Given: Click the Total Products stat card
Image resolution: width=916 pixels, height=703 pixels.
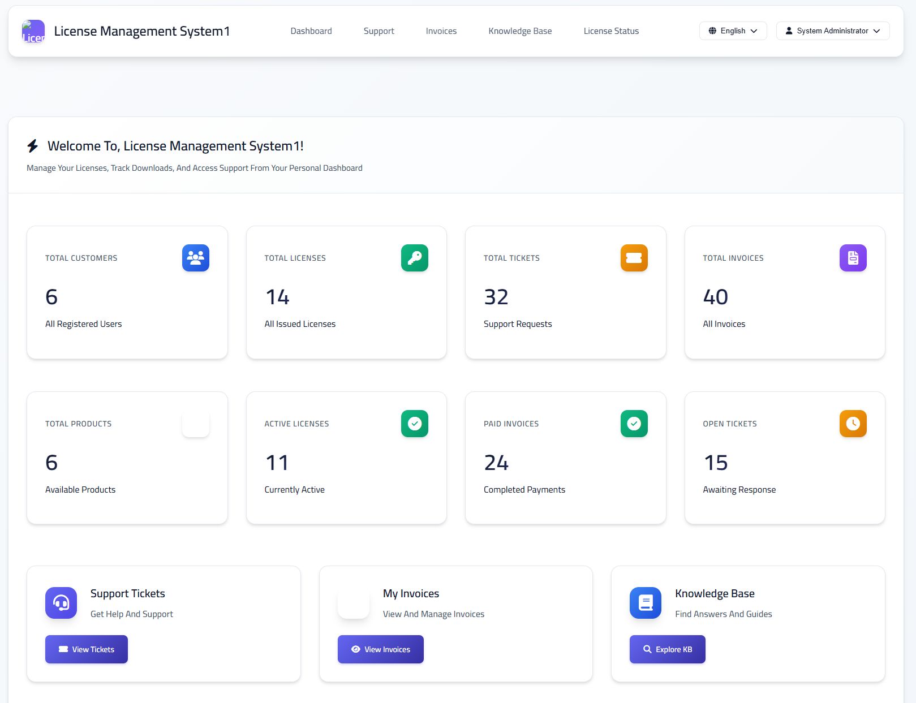Looking at the screenshot, I should pos(127,458).
